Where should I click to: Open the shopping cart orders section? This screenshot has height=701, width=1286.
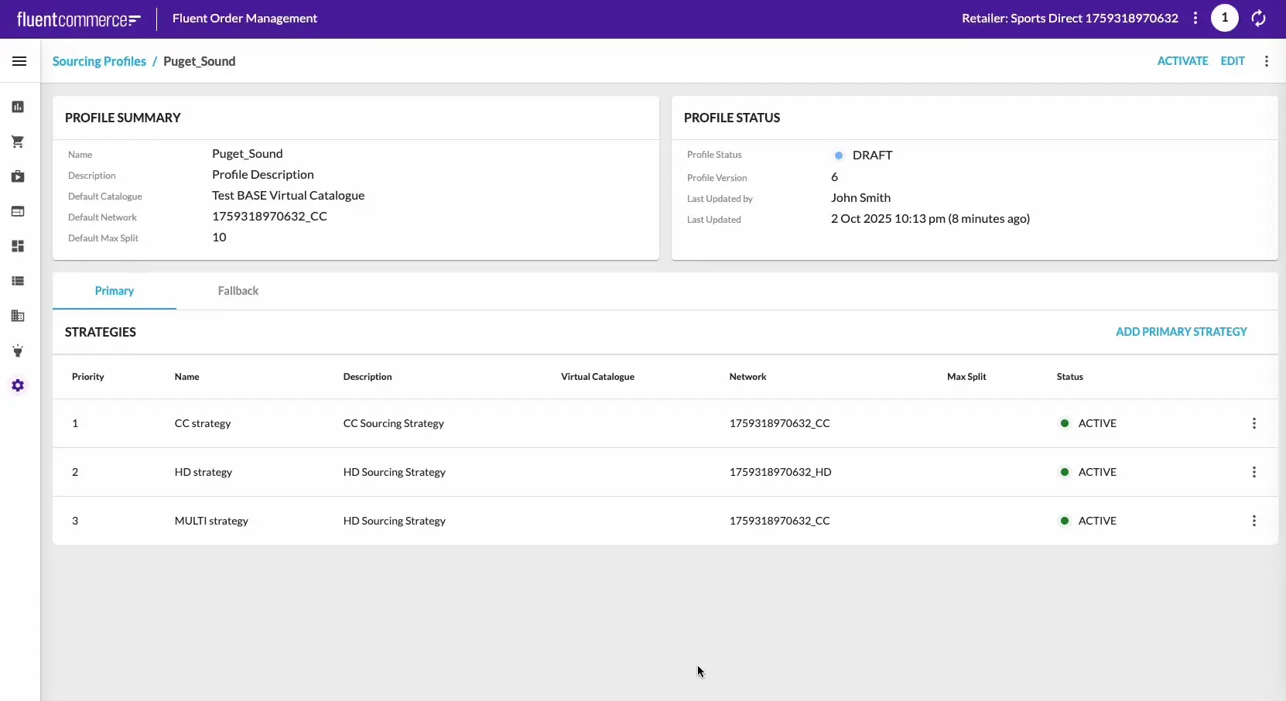tap(18, 142)
